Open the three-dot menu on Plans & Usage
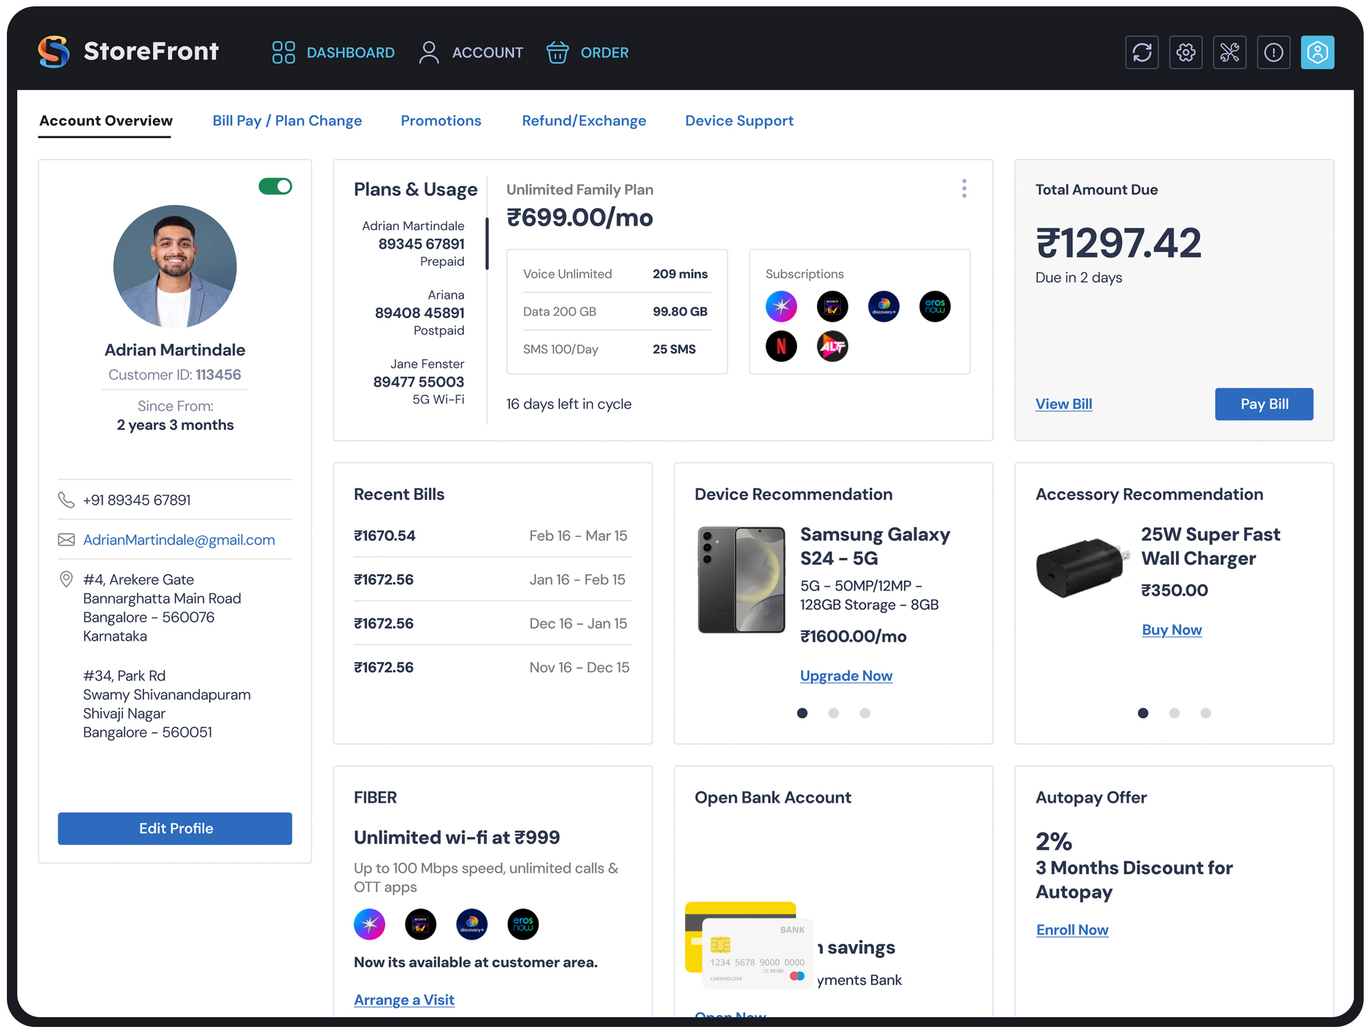 (964, 188)
